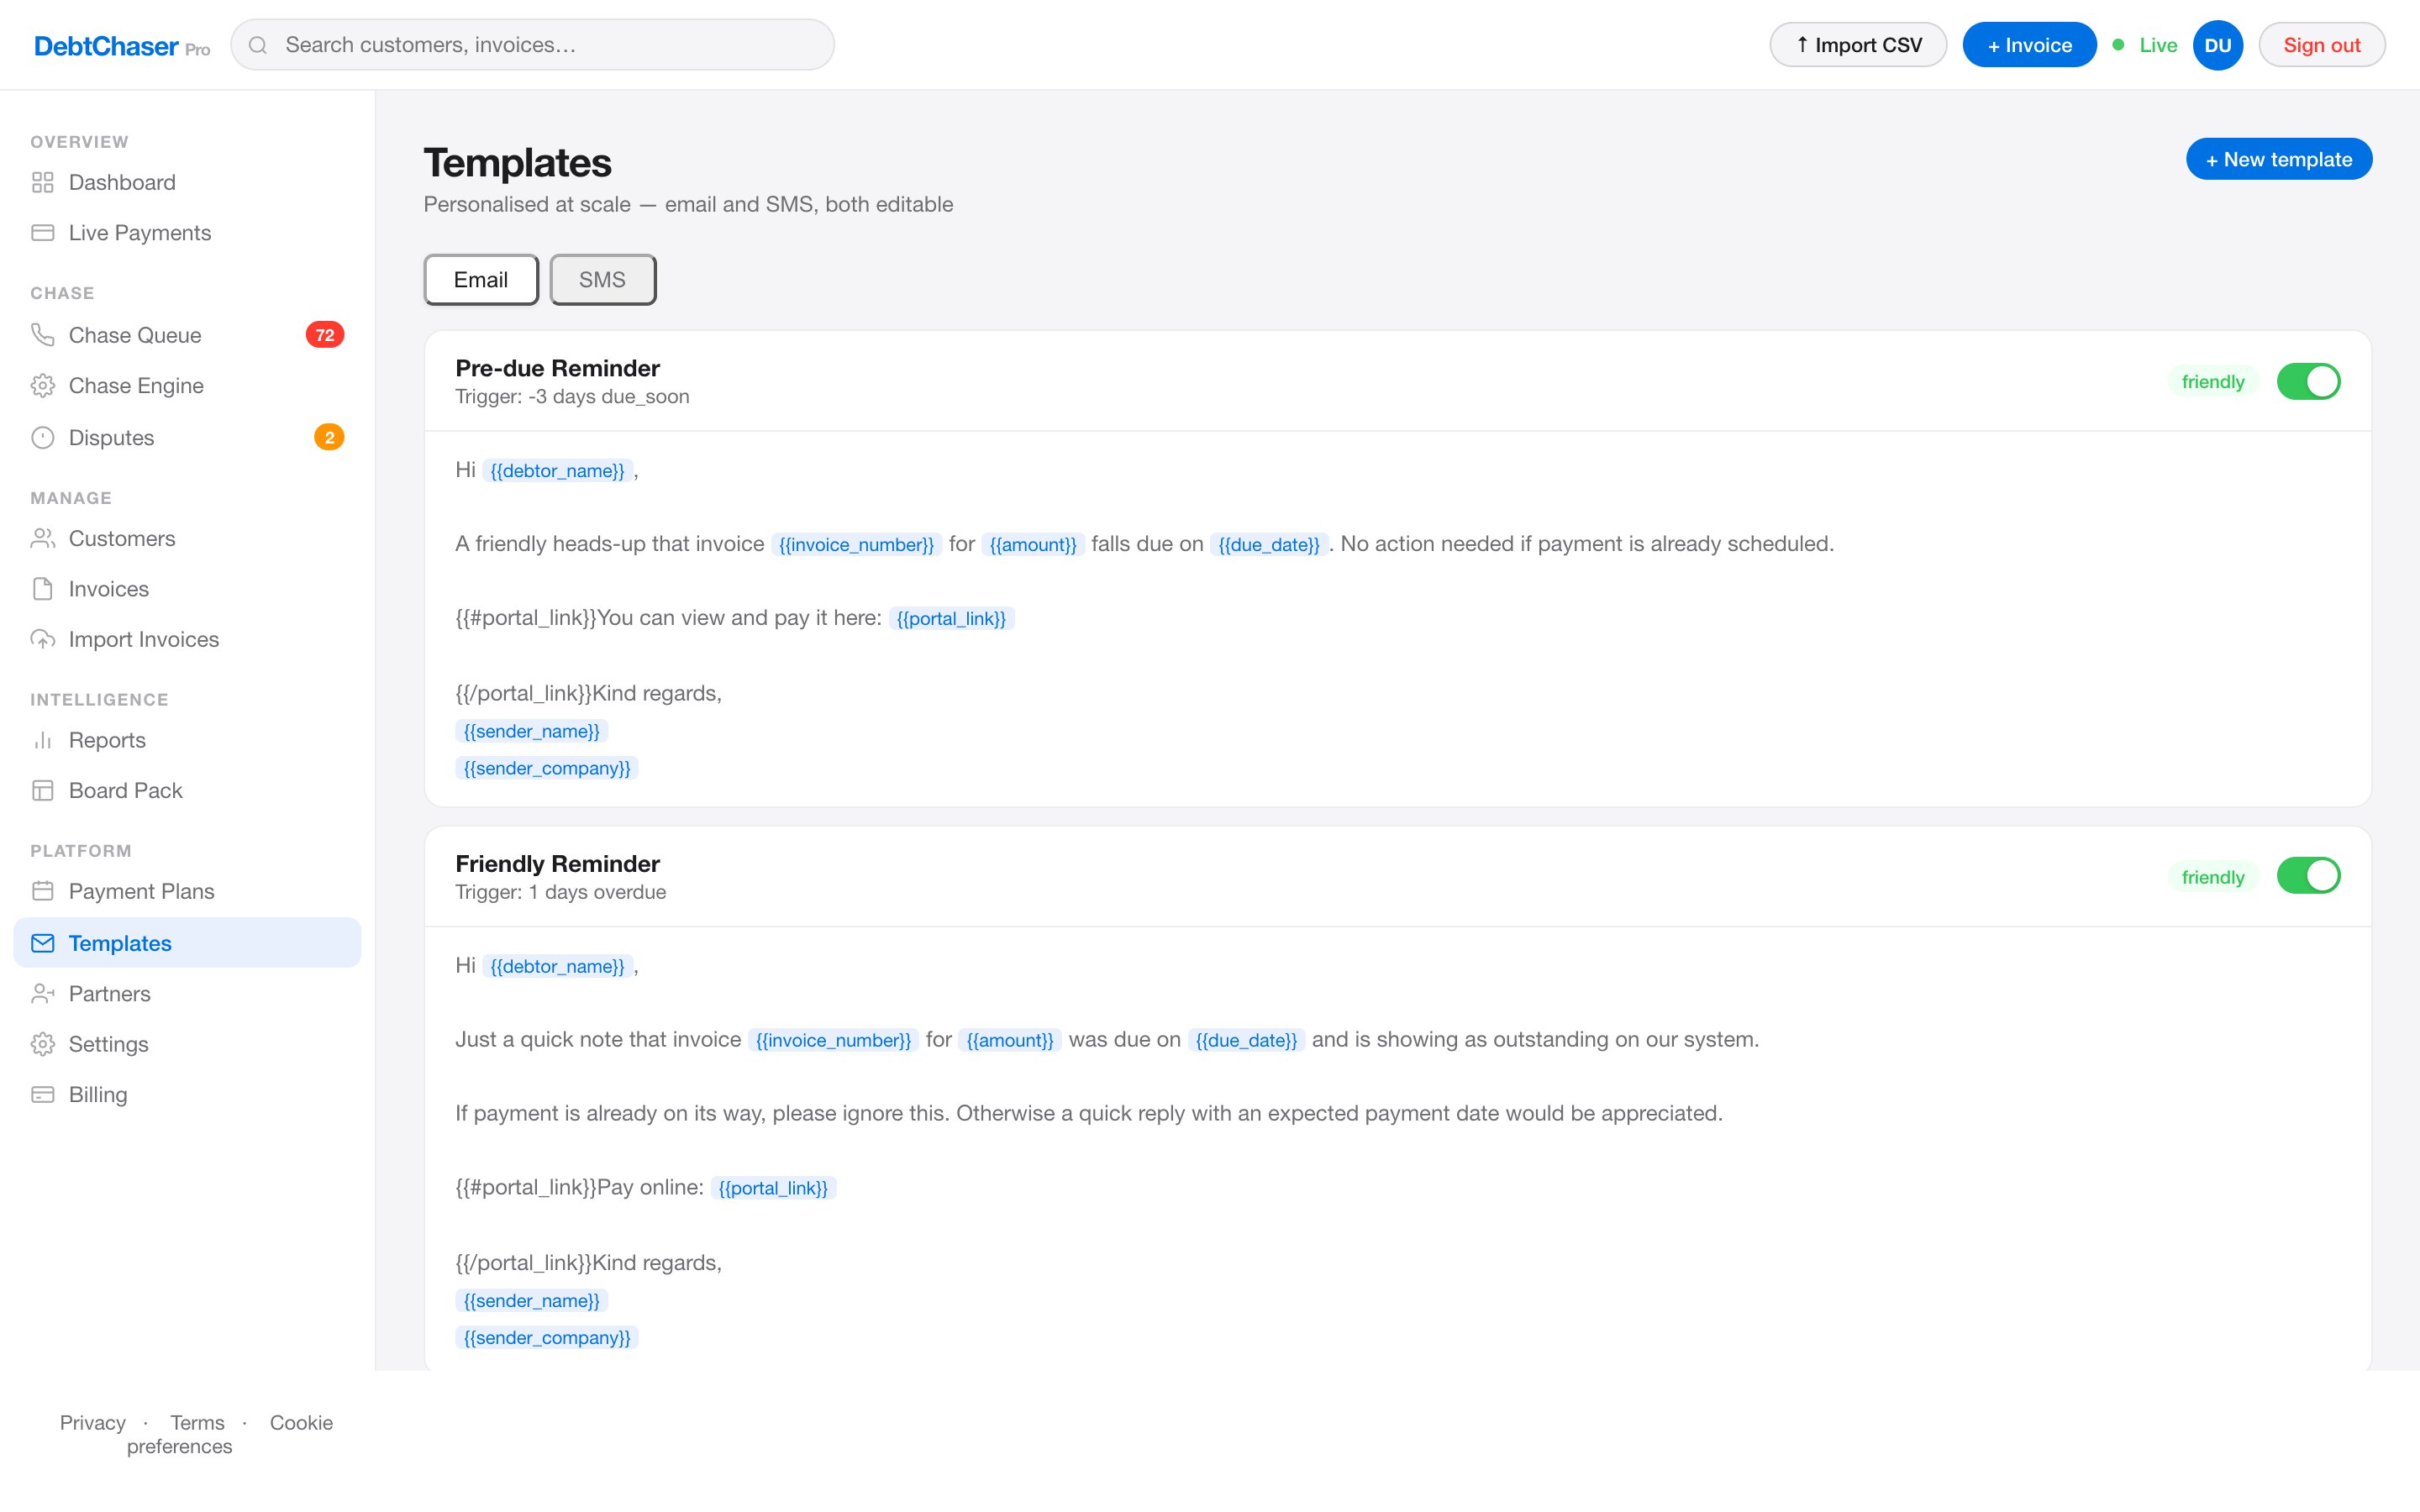Open the Privacy link in footer
The image size is (2420, 1512).
[92, 1422]
